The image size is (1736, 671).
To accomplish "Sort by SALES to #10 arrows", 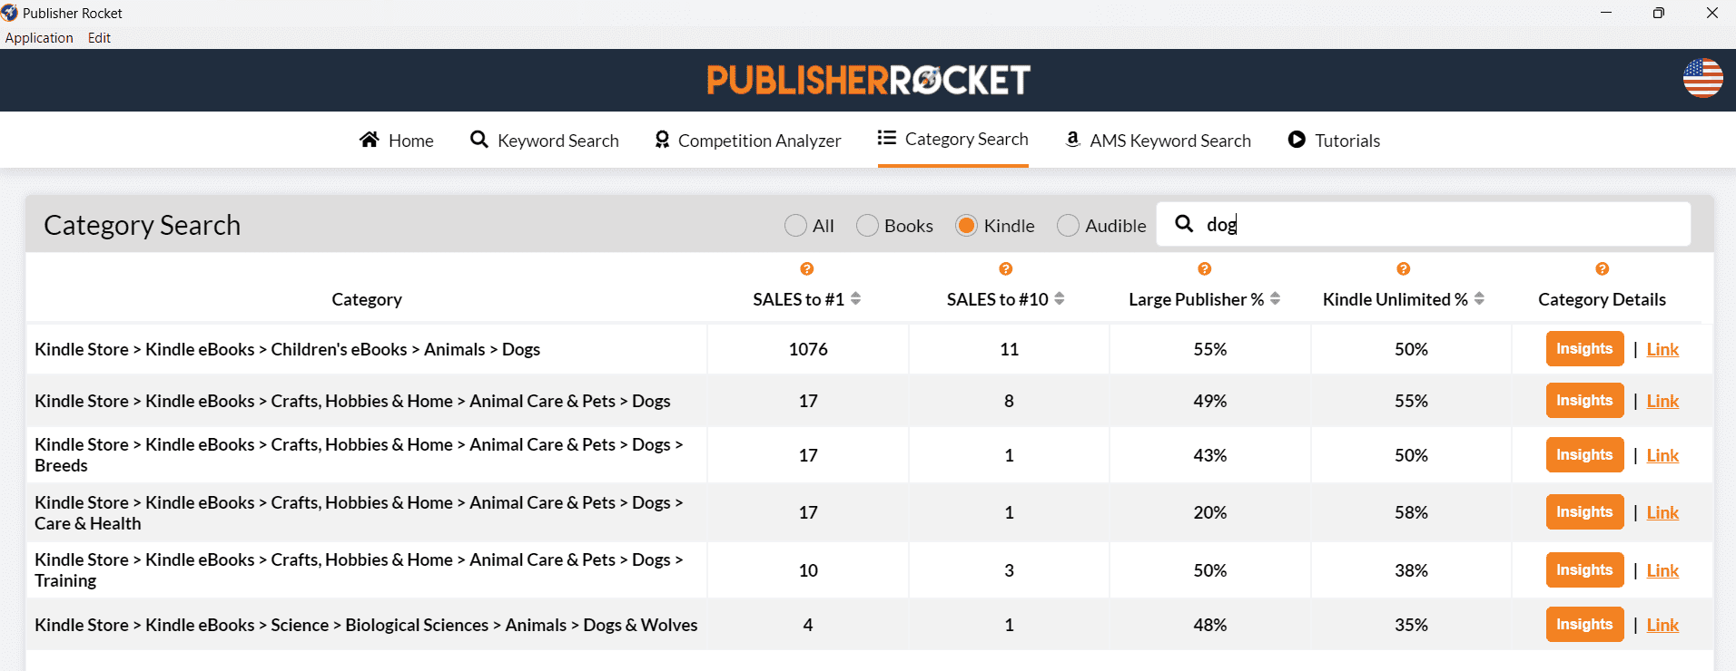I will click(x=1060, y=298).
